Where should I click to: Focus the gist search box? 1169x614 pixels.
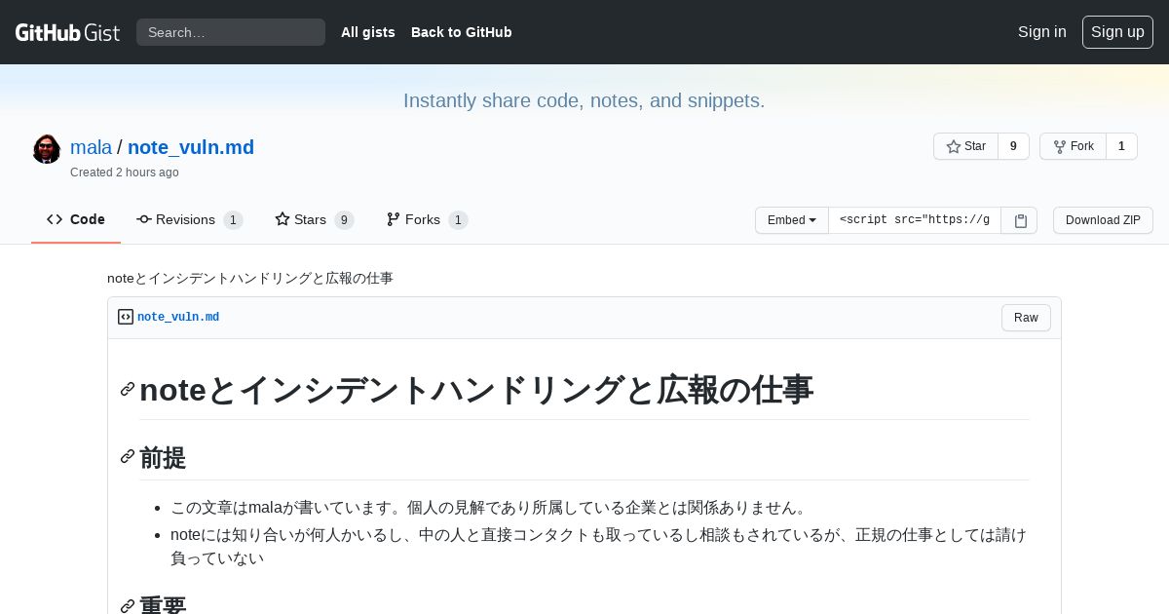231,32
